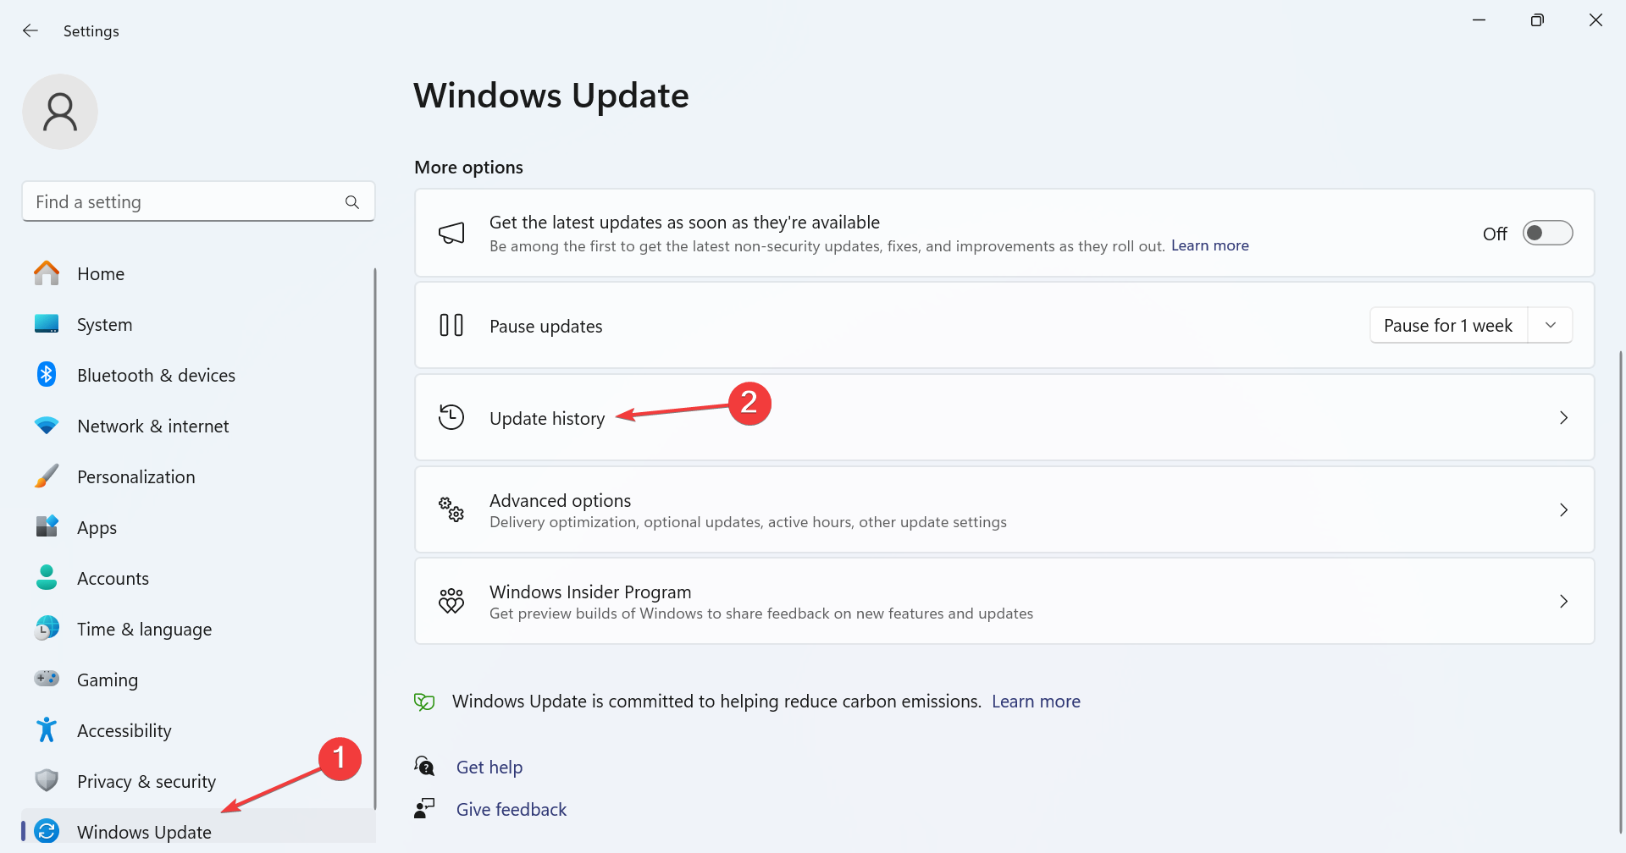Click the Privacy & security shield icon
The width and height of the screenshot is (1626, 853).
(47, 780)
